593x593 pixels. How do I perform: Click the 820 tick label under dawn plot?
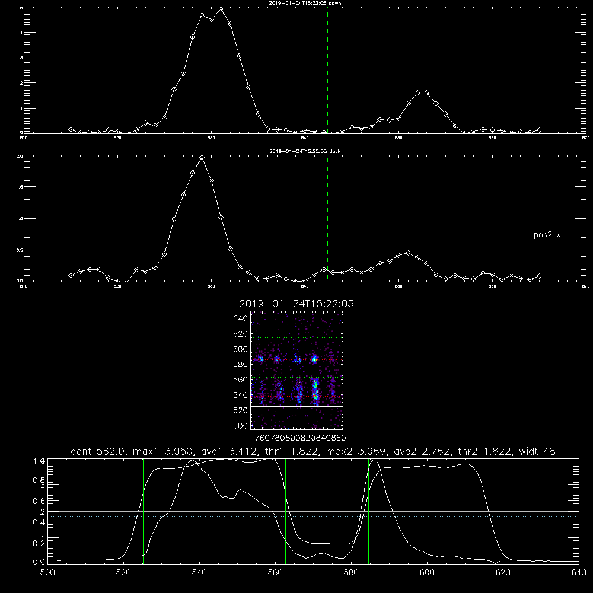tap(117, 138)
